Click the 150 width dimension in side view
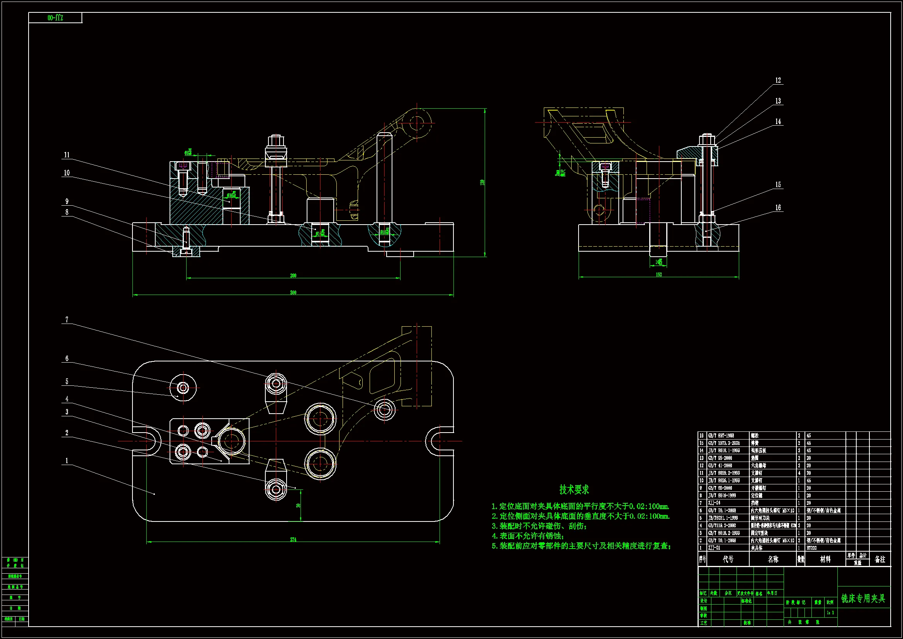Image resolution: width=903 pixels, height=639 pixels. (x=659, y=274)
